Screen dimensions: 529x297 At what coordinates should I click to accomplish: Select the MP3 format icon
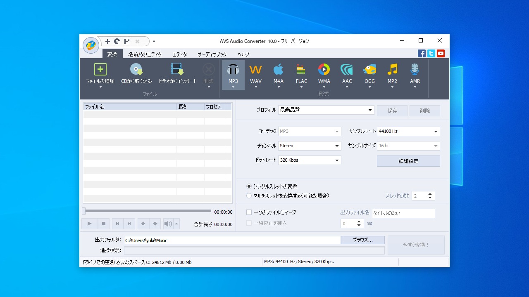tap(233, 69)
